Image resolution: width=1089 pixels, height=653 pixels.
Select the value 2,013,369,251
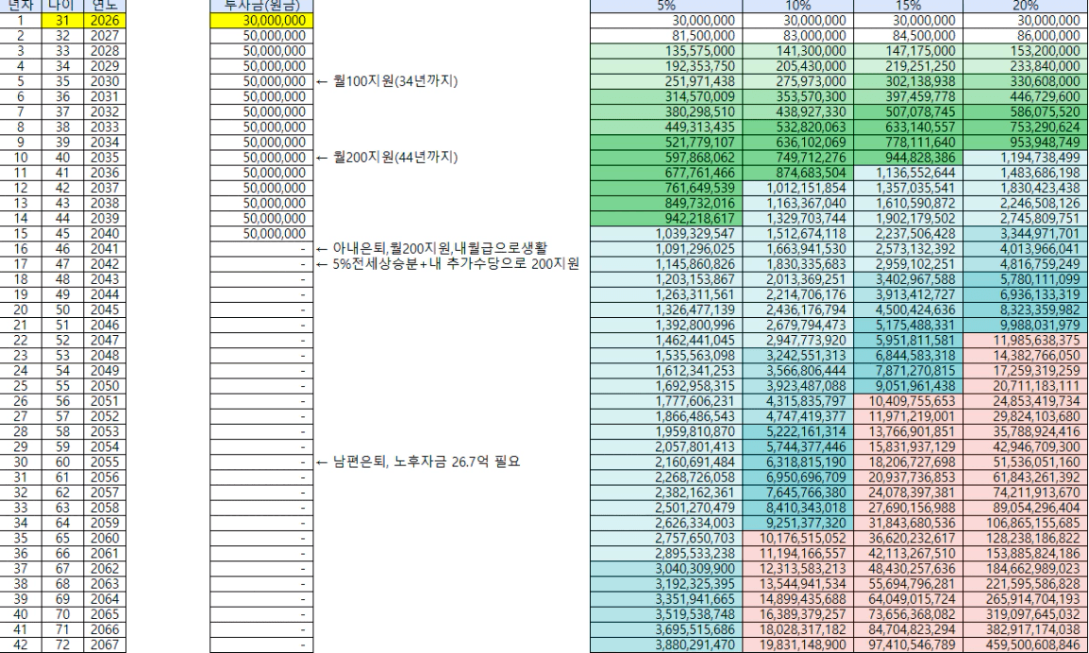pos(798,279)
